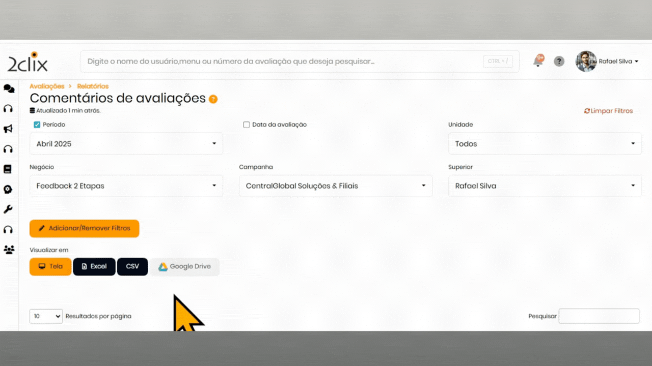Go to Avaliações breadcrumb link

pyautogui.click(x=47, y=86)
